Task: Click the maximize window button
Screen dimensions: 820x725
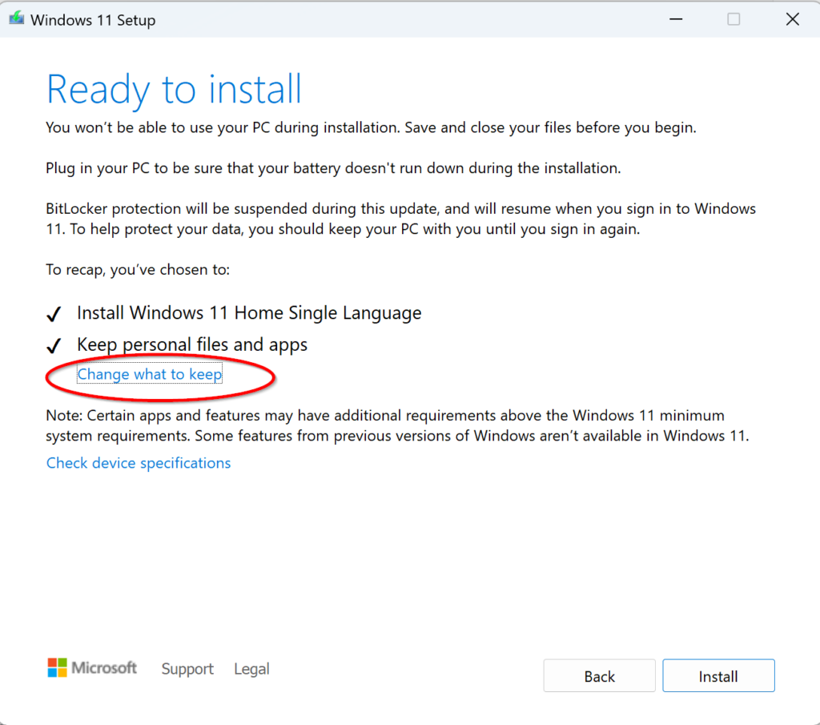Action: pos(734,20)
